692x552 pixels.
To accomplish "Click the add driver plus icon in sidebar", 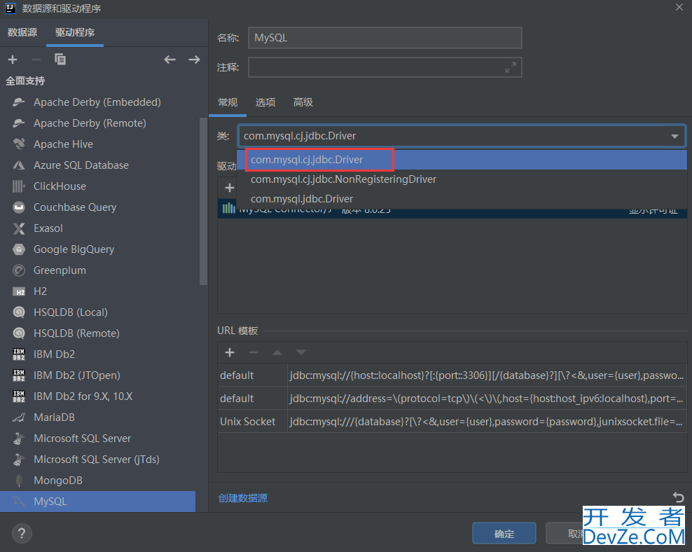I will click(x=13, y=60).
